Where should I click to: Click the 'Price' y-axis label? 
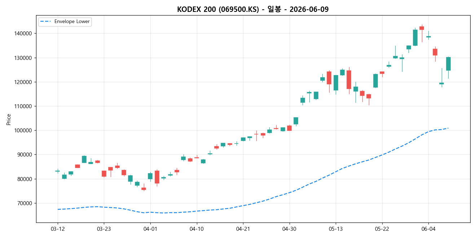[x=9, y=119]
